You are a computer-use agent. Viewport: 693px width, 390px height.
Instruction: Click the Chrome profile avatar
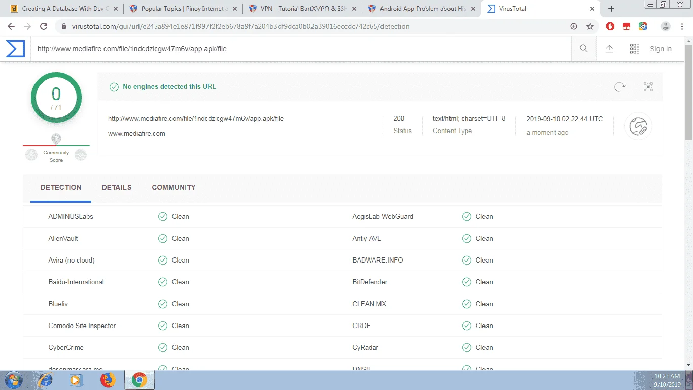coord(666,26)
